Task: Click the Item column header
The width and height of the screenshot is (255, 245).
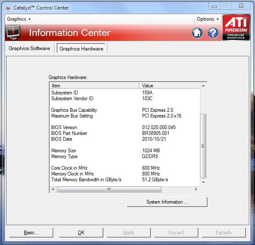Action: pos(94,86)
